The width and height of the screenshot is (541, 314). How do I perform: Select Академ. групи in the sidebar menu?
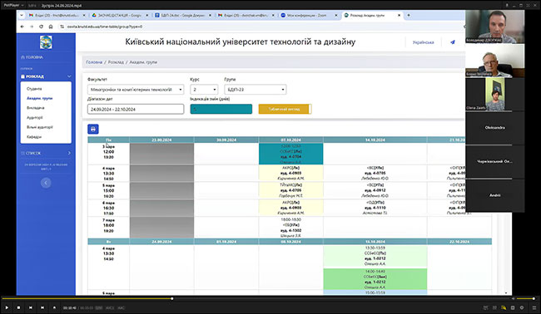(x=40, y=99)
